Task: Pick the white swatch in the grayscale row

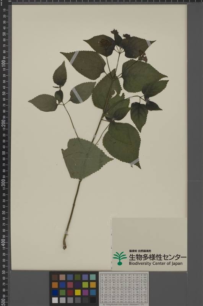Action: point(55,300)
